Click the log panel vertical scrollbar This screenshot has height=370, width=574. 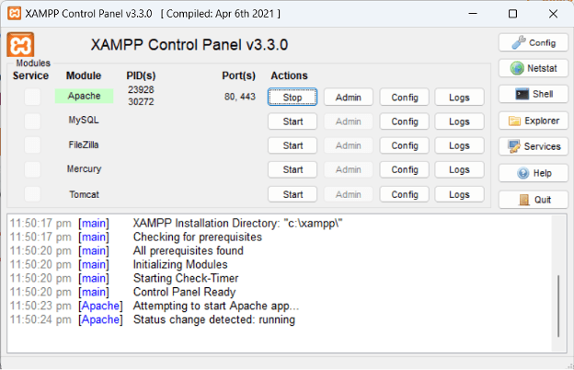coord(557,304)
